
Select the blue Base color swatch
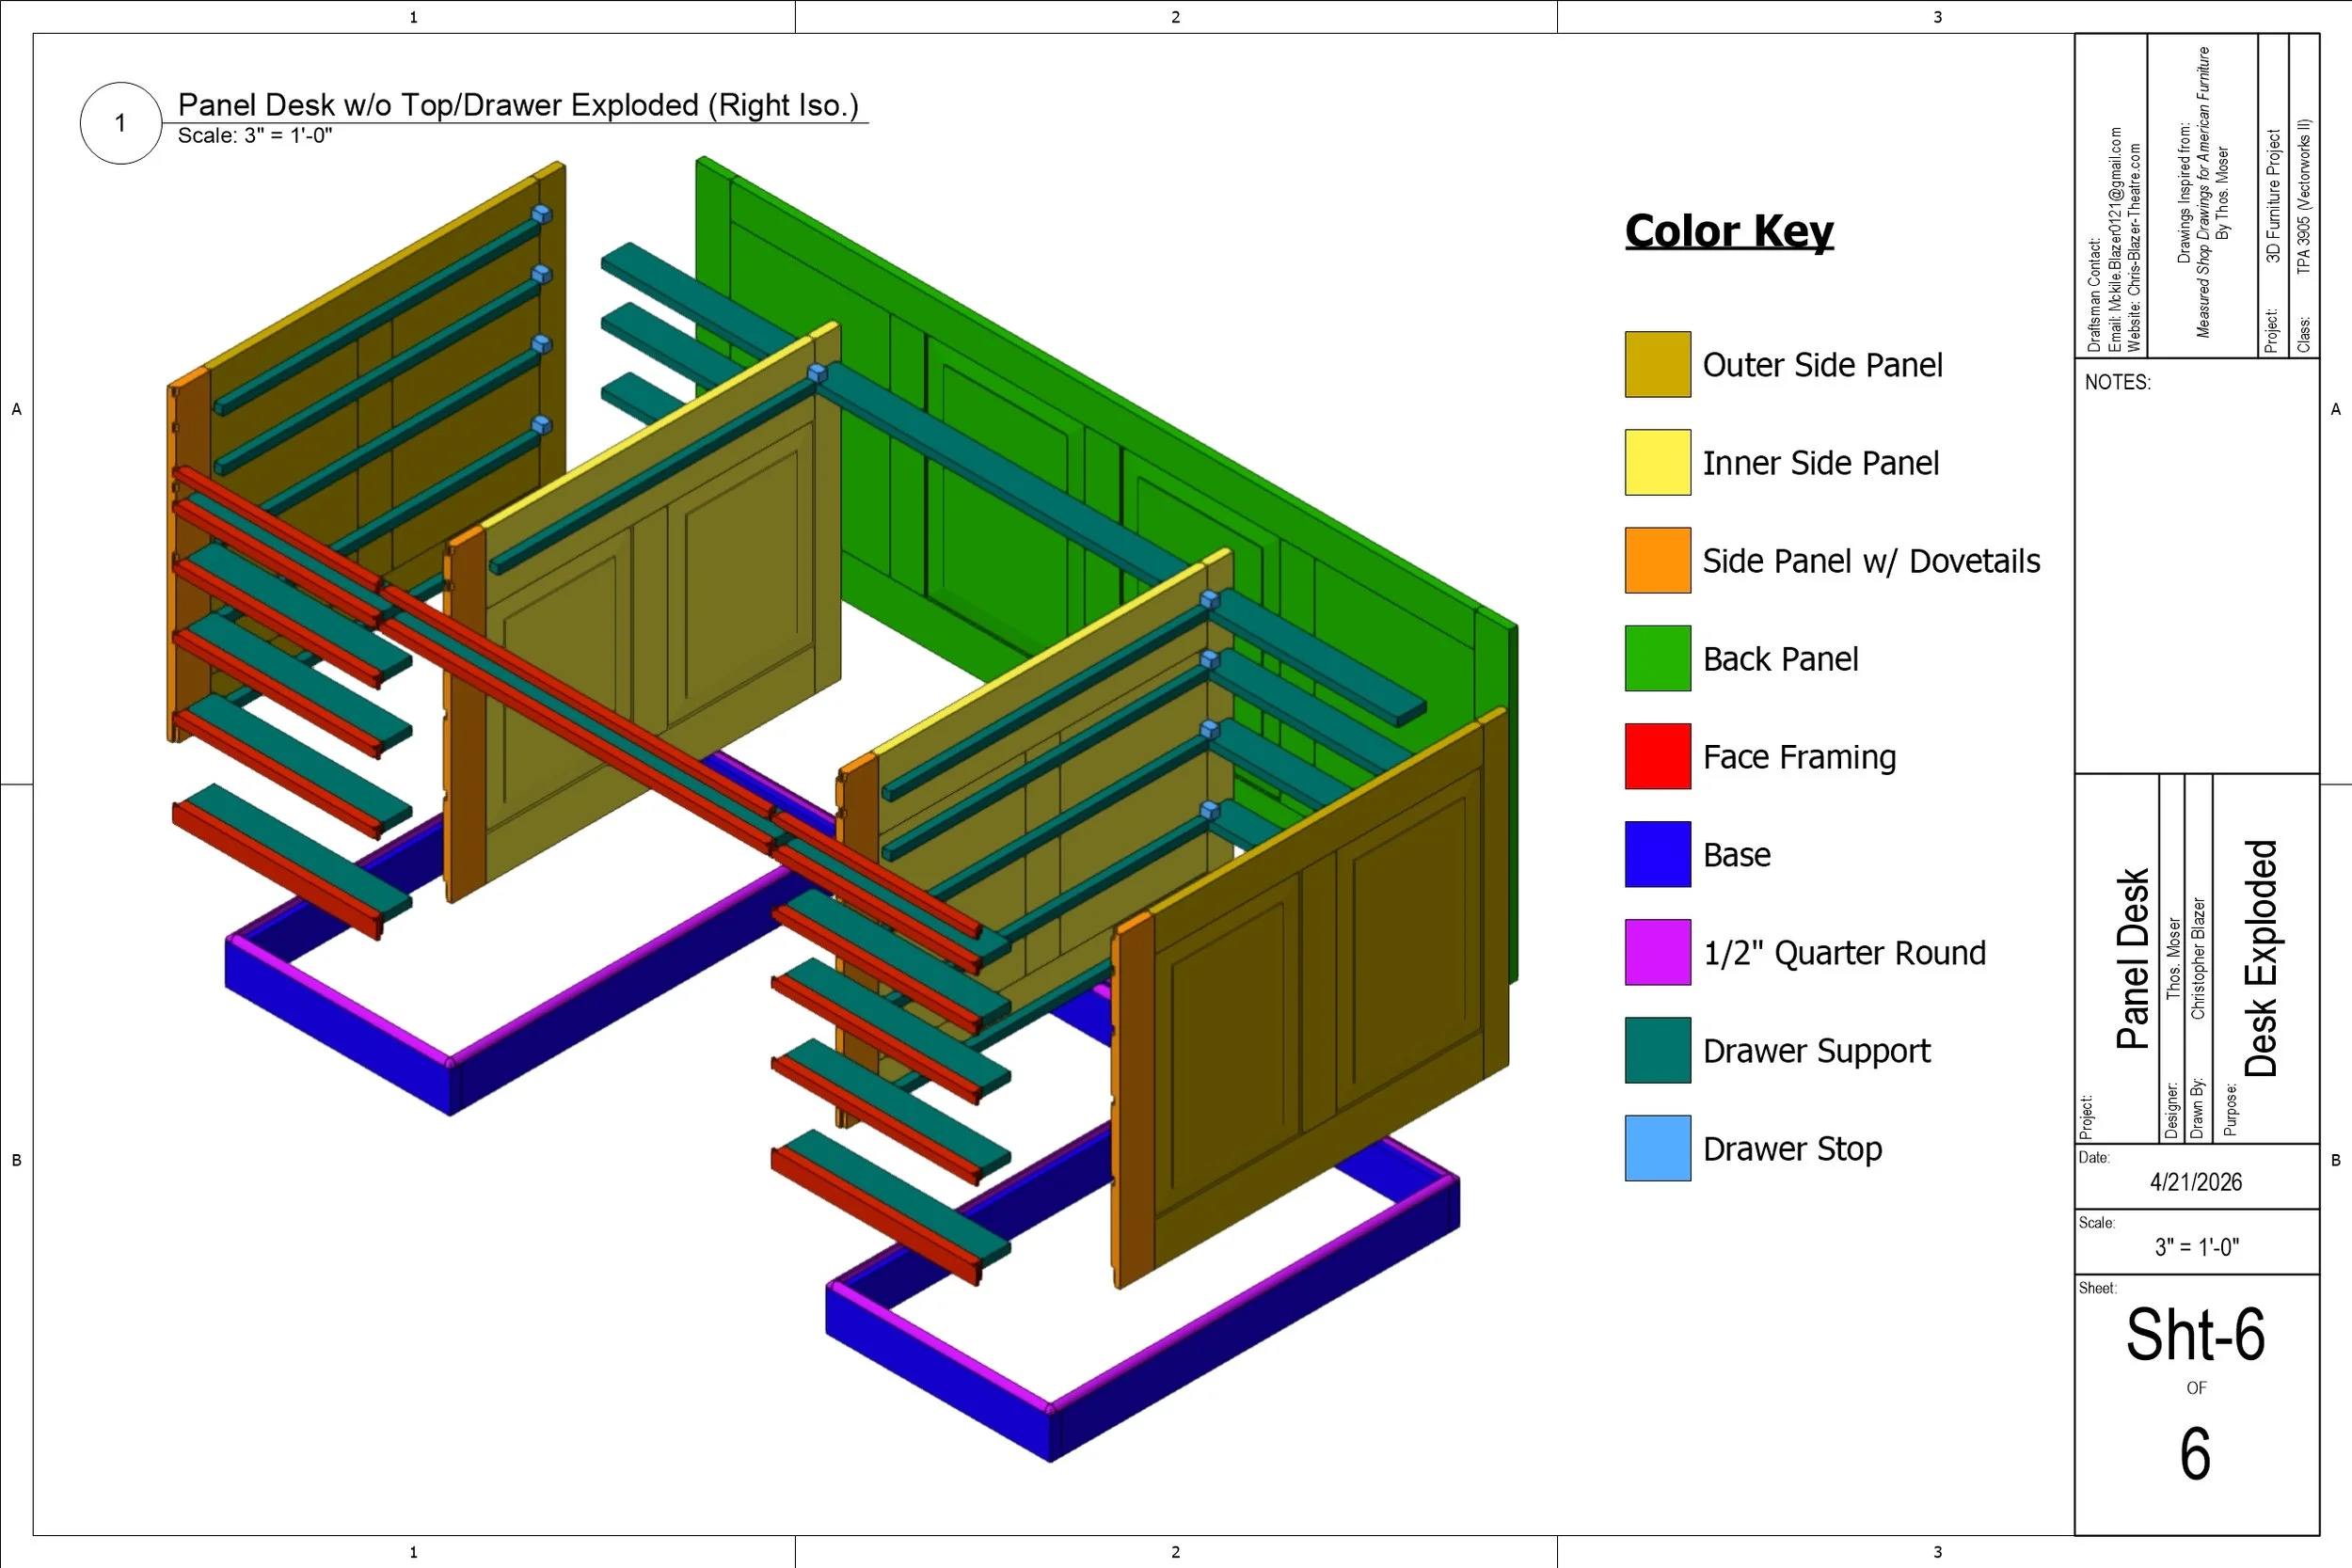click(1657, 854)
